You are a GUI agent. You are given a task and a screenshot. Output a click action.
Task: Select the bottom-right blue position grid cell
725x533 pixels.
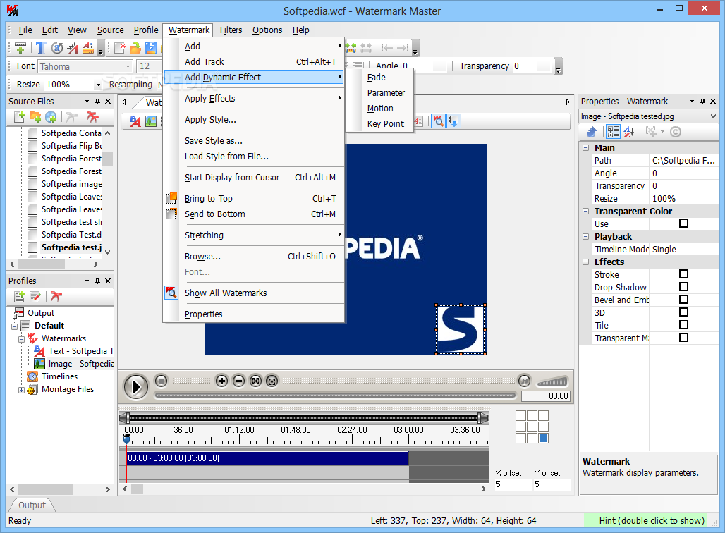tap(543, 439)
